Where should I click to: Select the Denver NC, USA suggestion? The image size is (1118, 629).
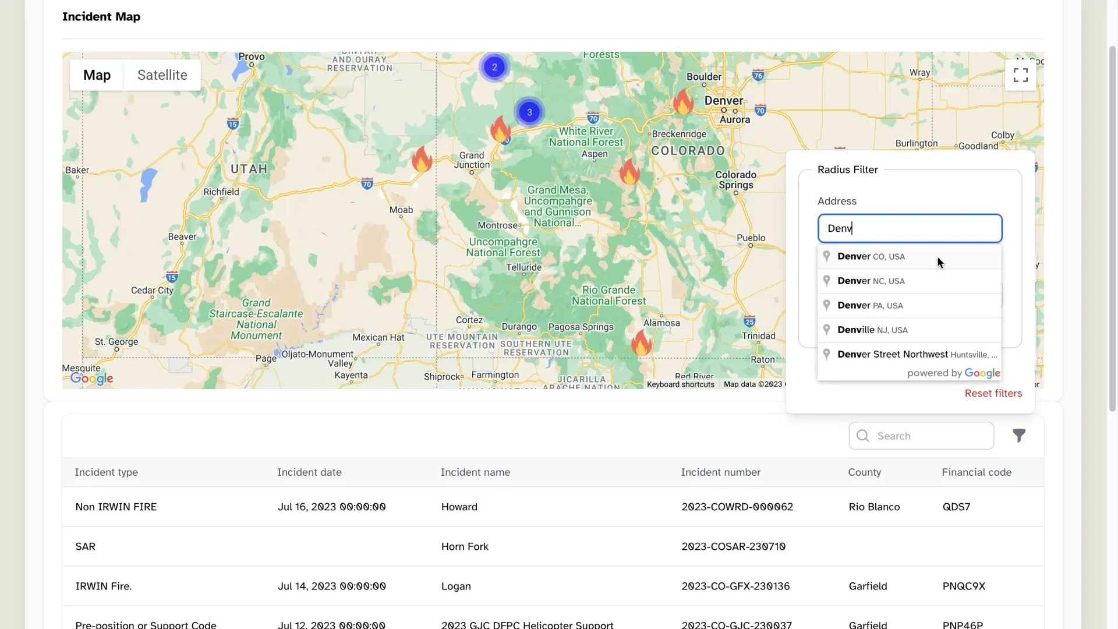(x=871, y=281)
